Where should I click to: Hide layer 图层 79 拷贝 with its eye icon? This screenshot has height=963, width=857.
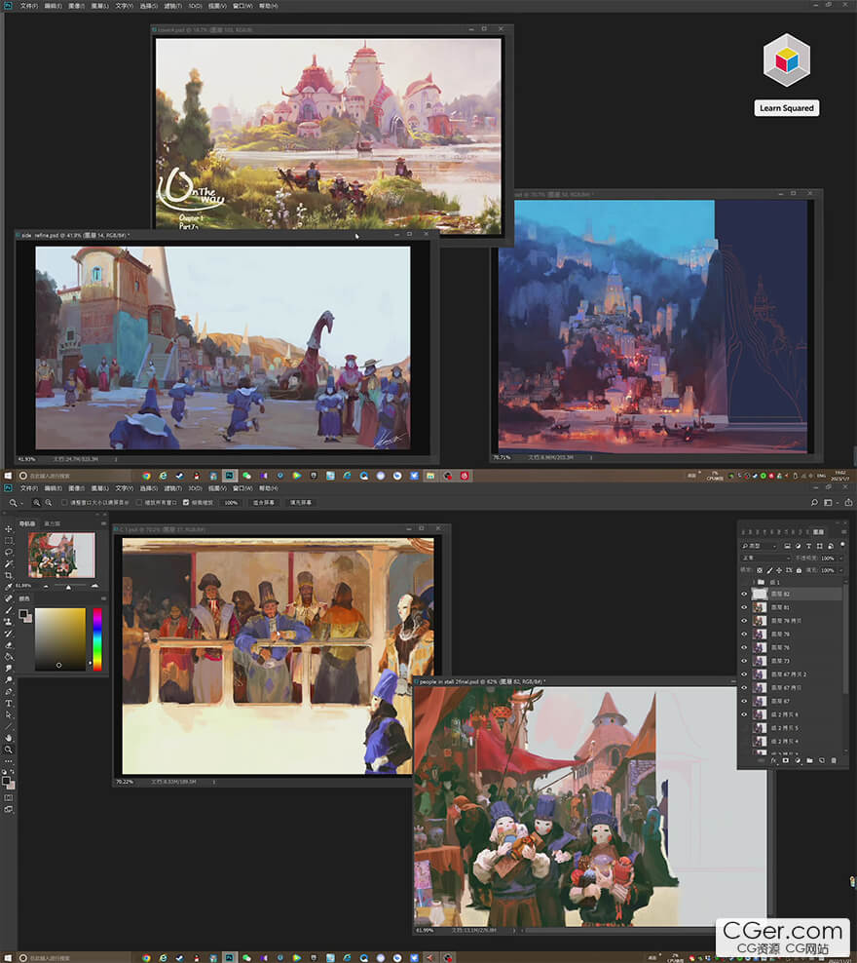(744, 621)
